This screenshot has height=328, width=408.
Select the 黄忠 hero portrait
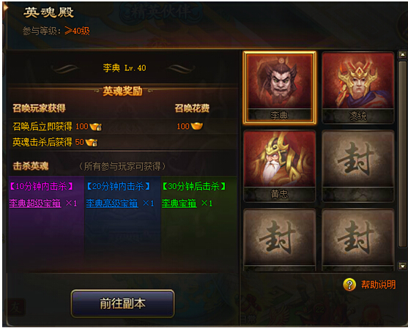pos(280,166)
